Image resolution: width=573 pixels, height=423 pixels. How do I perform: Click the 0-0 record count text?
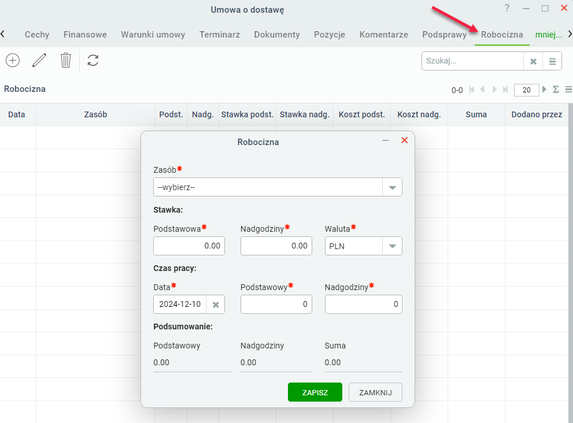[457, 90]
